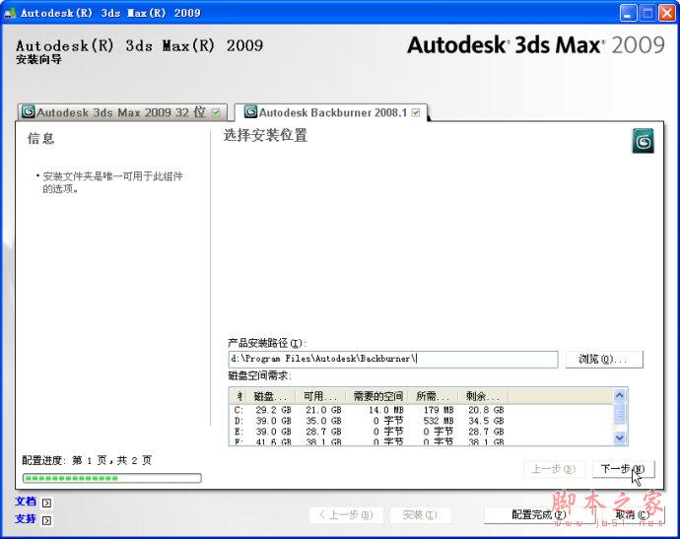Toggle the 3ds Max 2009 32 位 checkbox
Image resolution: width=680 pixels, height=539 pixels.
pos(216,112)
